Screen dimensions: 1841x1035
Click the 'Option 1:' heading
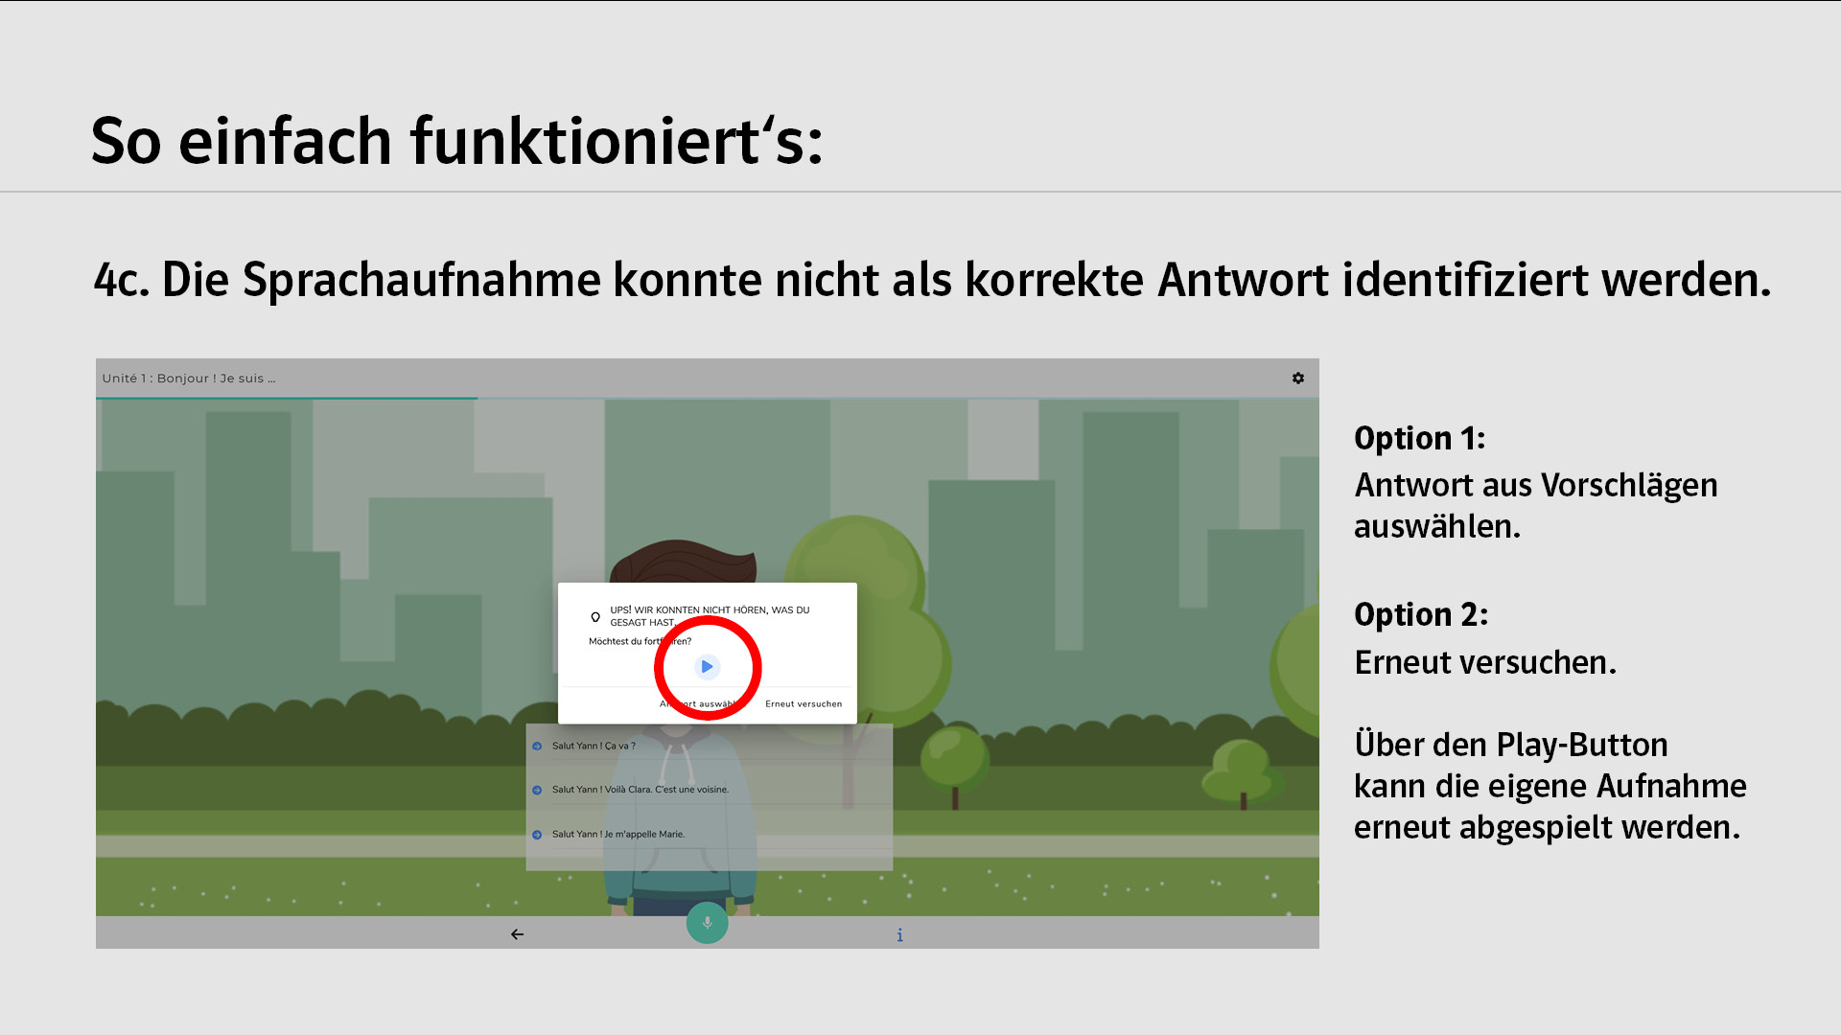point(1420,439)
